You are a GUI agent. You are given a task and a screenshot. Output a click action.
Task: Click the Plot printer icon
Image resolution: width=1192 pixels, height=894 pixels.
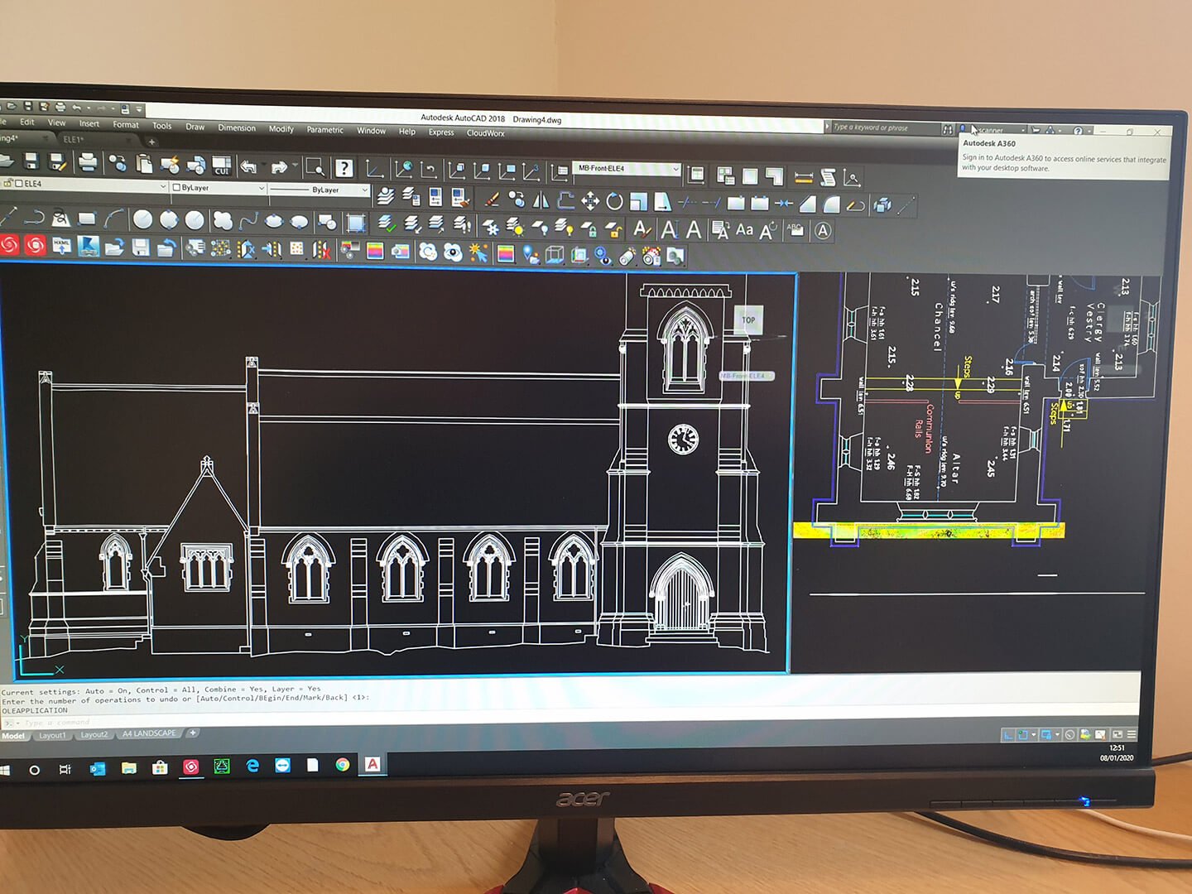click(x=88, y=162)
